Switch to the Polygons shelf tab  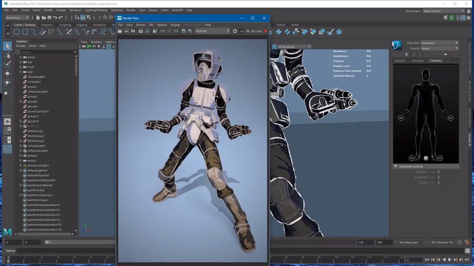(47, 25)
